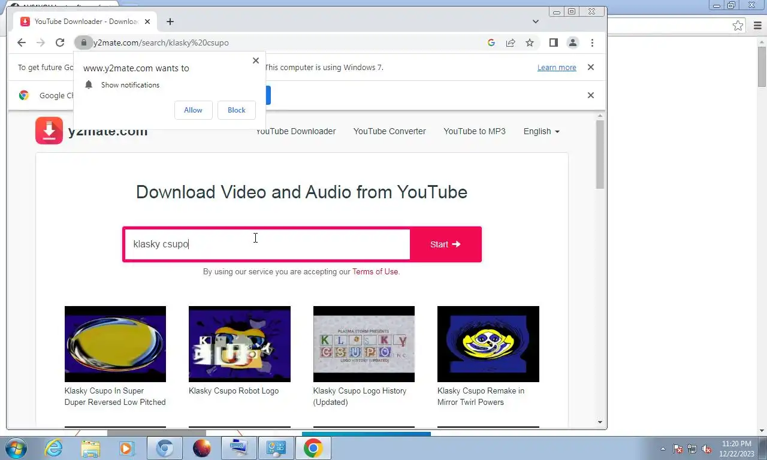Bookmark this tab with the star icon

click(530, 43)
